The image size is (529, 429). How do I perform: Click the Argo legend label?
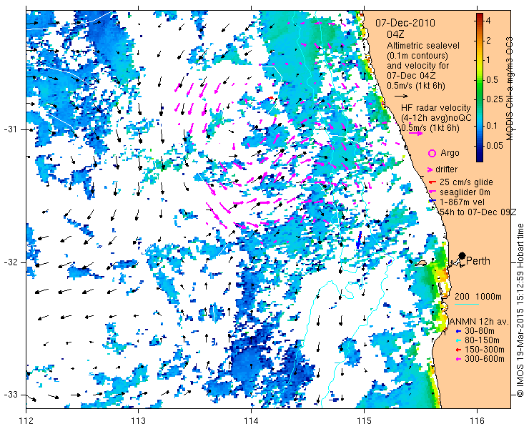450,153
